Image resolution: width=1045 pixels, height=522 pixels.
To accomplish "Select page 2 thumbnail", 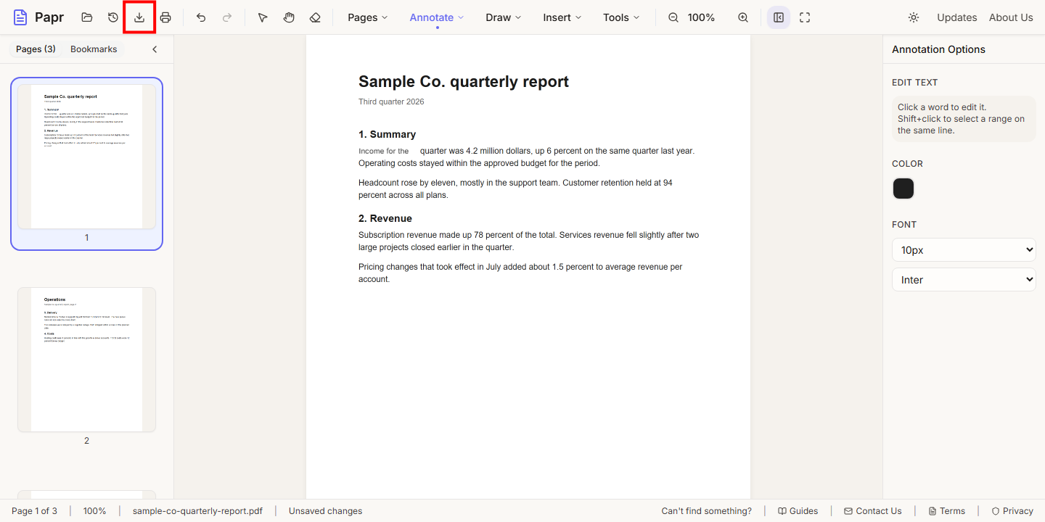I will click(86, 360).
